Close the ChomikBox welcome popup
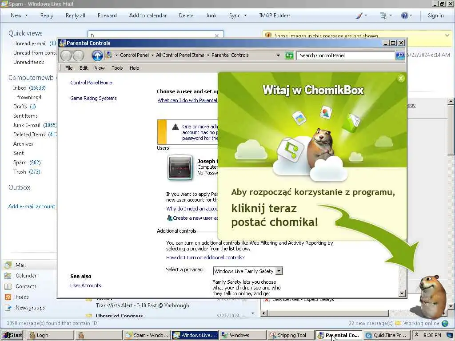Image resolution: width=455 pixels, height=341 pixels. 401,78
